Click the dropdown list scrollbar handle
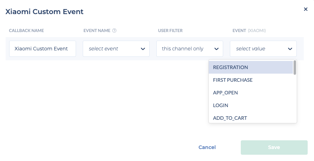 (295, 68)
